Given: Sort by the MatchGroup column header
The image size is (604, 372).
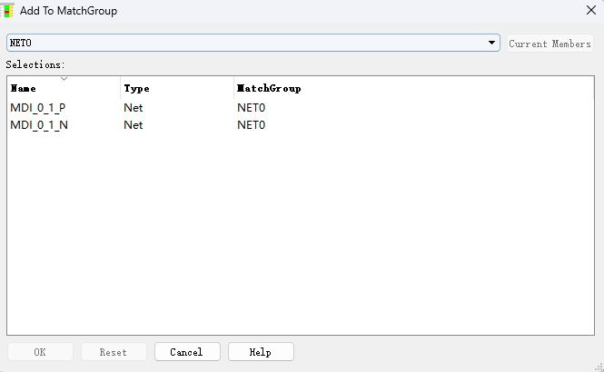Looking at the screenshot, I should [413, 88].
